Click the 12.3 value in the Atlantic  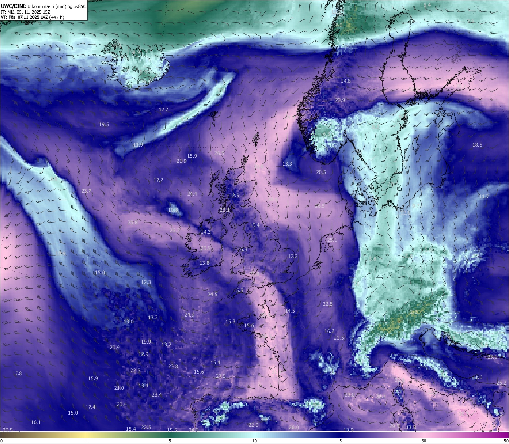146,282
